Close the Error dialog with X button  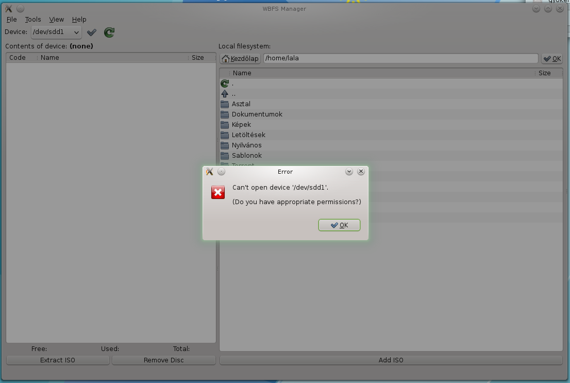(361, 172)
